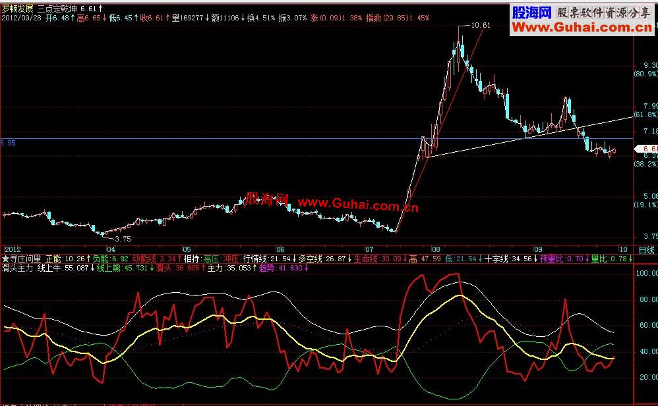
Task: Click the 动能线:3.34 value
Action: pyautogui.click(x=154, y=259)
